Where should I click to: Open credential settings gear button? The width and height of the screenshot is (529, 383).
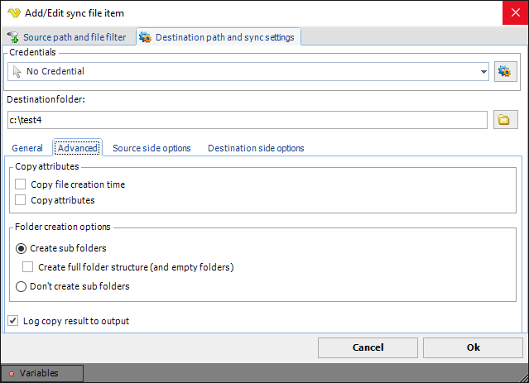click(505, 71)
